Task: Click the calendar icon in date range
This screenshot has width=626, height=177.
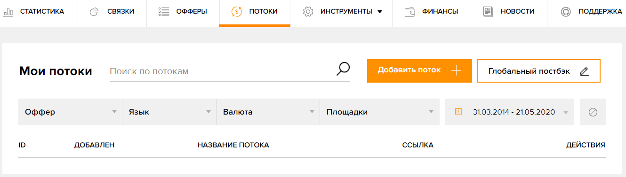Action: 458,112
